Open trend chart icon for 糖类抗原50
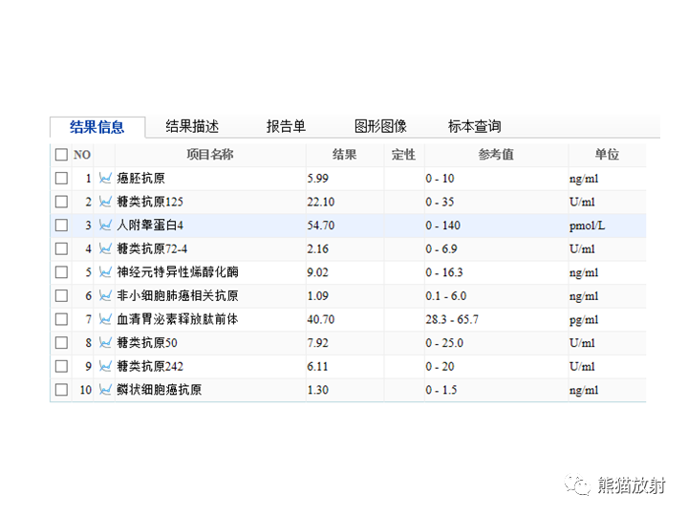The image size is (688, 516). pyautogui.click(x=105, y=343)
